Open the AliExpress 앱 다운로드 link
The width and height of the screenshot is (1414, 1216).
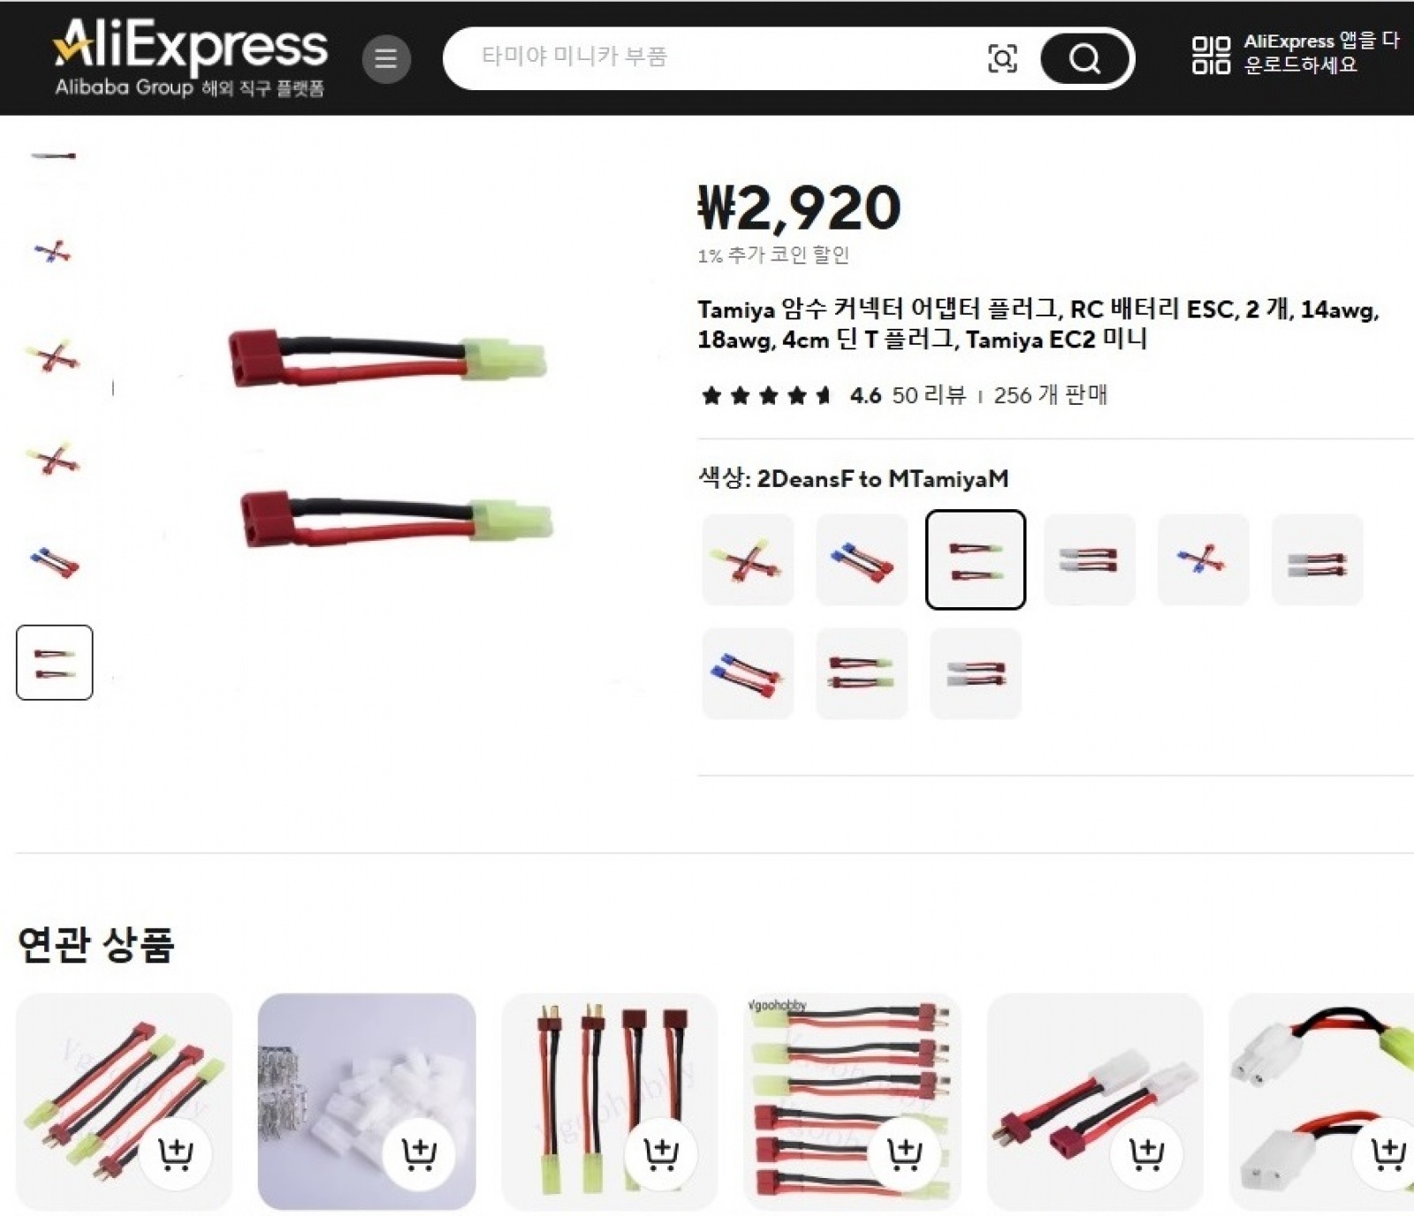(x=1320, y=53)
